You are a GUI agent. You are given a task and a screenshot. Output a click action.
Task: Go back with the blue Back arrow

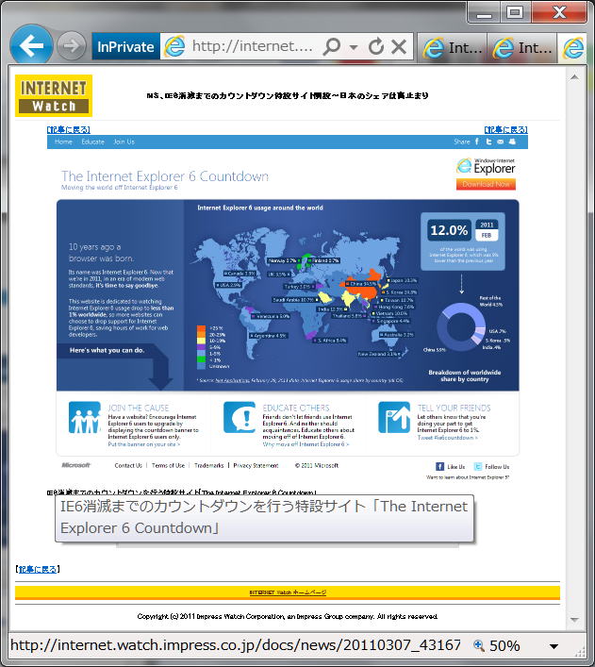coord(31,45)
